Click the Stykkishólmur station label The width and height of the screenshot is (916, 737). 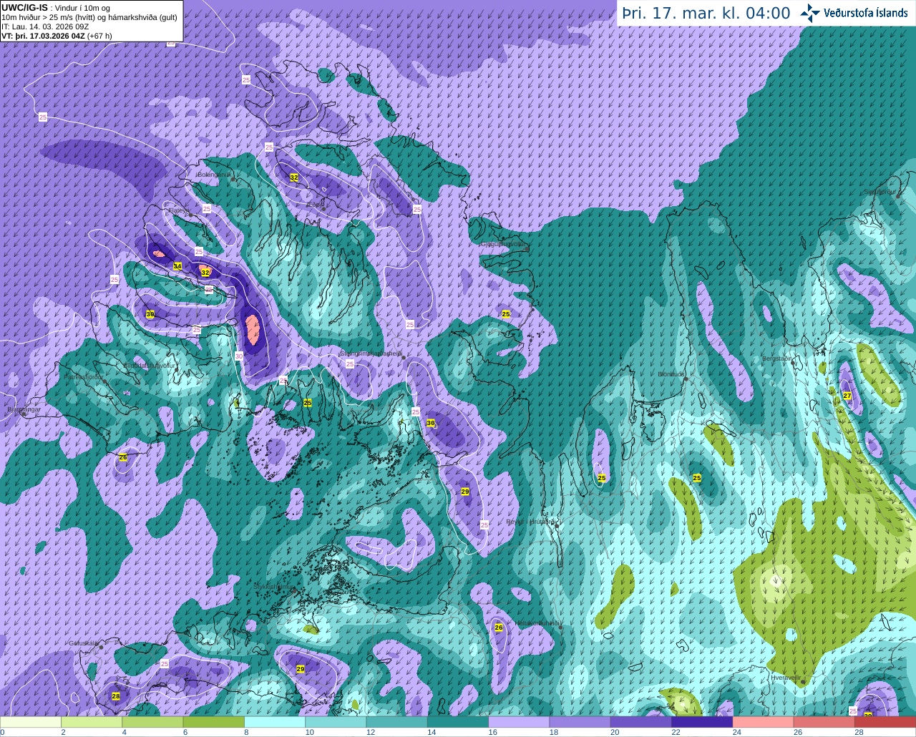[274, 586]
